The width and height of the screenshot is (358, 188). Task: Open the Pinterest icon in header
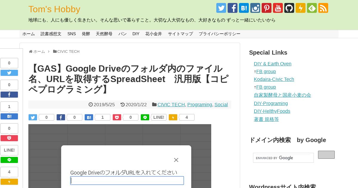(x=266, y=8)
